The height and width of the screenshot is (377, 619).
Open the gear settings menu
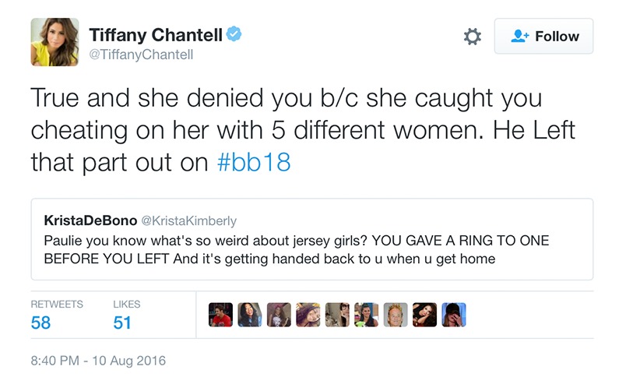472,37
